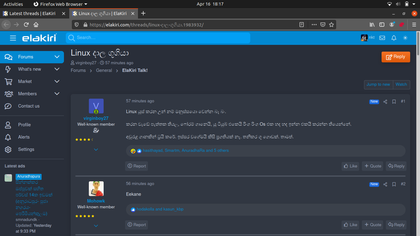
Task: Open the Members sidebar item
Action: 27,94
